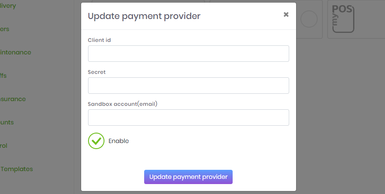Close the Update payment provider dialog
Viewport: 385px width, 194px height.
click(286, 15)
